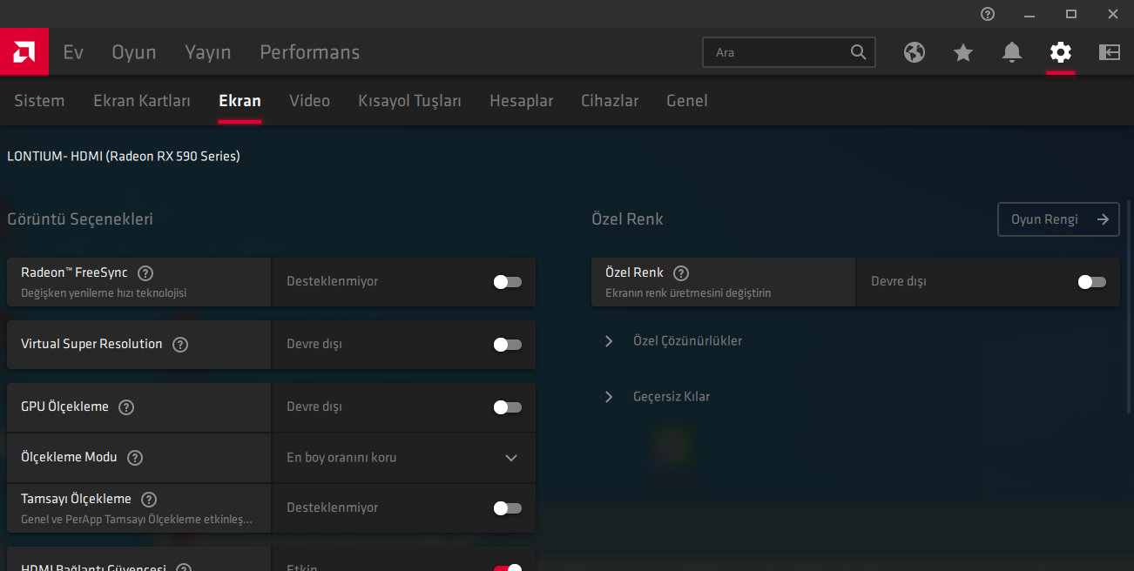Switch to Ekran Kartları tab
Screen dimensions: 1134x571
click(142, 101)
